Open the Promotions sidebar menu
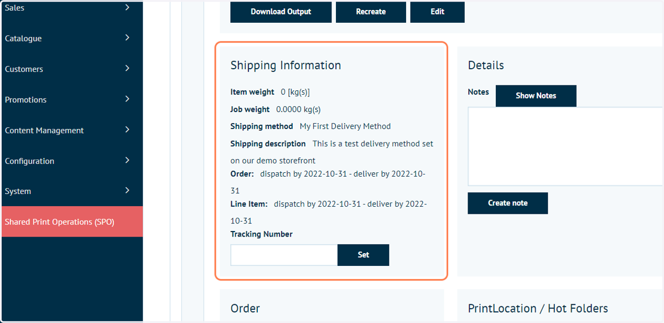This screenshot has height=323, width=664. (72, 100)
